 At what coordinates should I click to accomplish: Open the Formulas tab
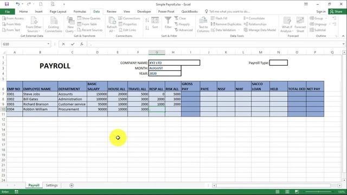coord(80,11)
